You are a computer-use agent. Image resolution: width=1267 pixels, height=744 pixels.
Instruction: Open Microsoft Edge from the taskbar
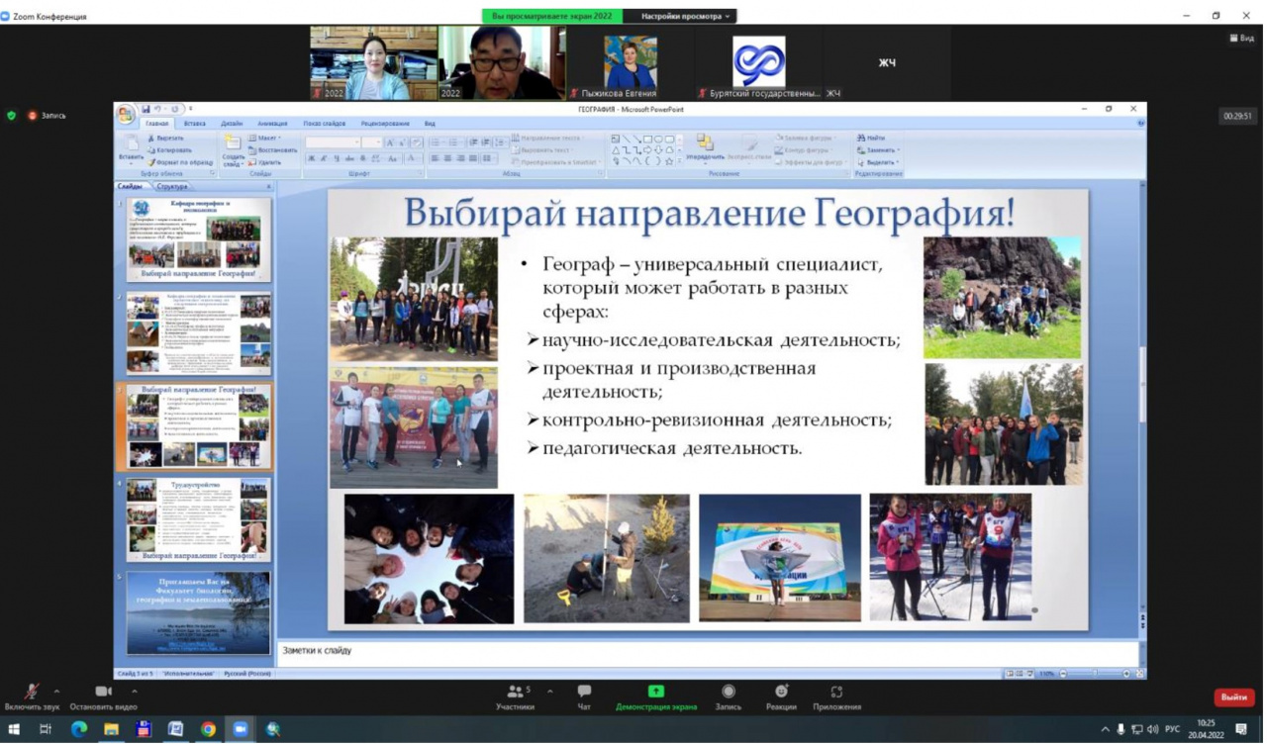(79, 729)
